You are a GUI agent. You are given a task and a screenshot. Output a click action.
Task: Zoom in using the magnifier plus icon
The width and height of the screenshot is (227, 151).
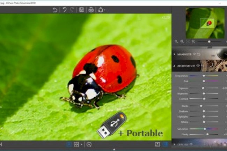[182, 41]
